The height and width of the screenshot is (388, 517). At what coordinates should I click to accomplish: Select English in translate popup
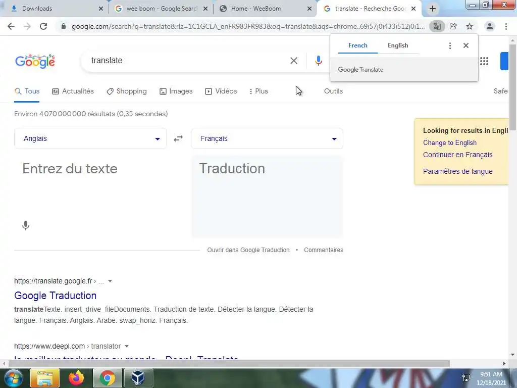(x=398, y=45)
